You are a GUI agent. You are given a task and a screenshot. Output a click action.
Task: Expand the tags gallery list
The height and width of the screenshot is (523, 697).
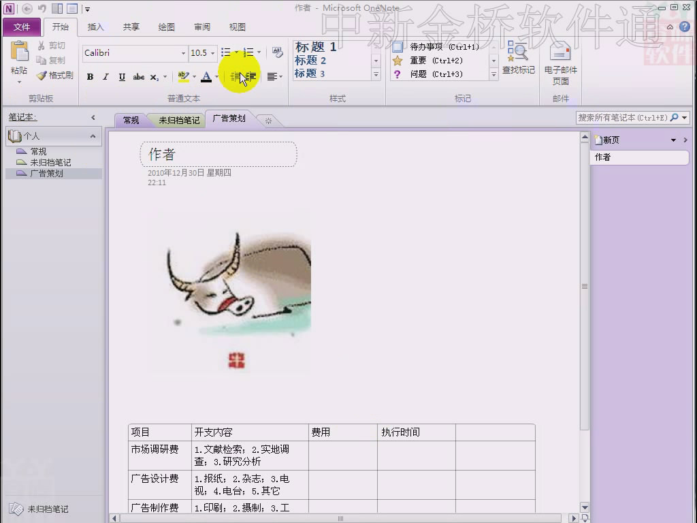[493, 74]
